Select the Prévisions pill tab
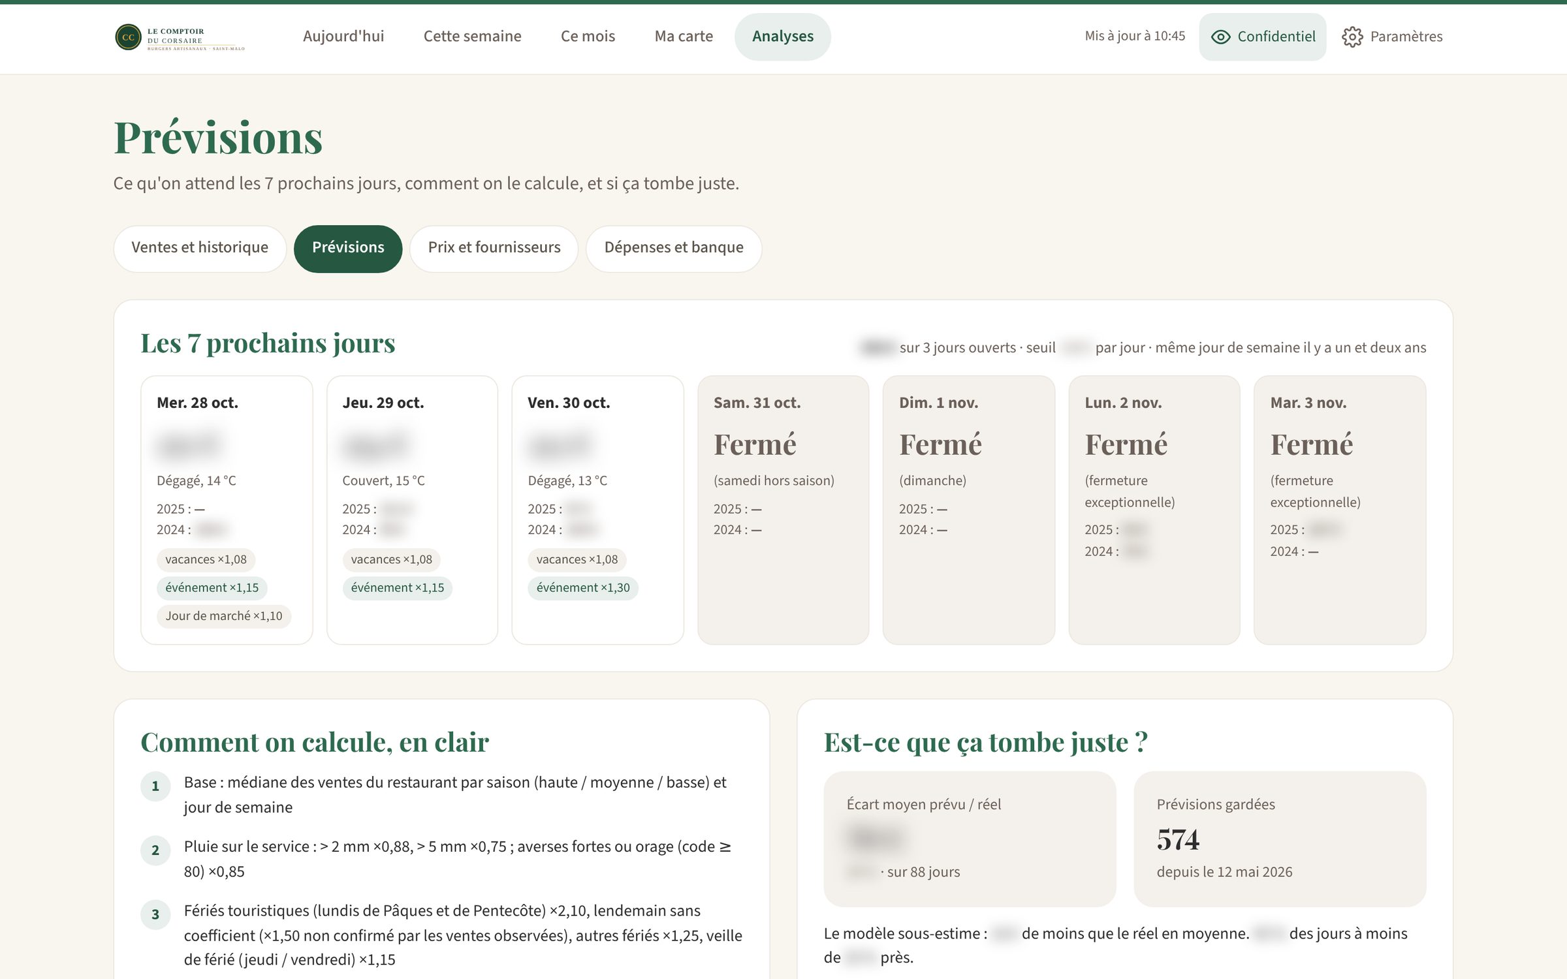The width and height of the screenshot is (1567, 979). [x=348, y=248]
